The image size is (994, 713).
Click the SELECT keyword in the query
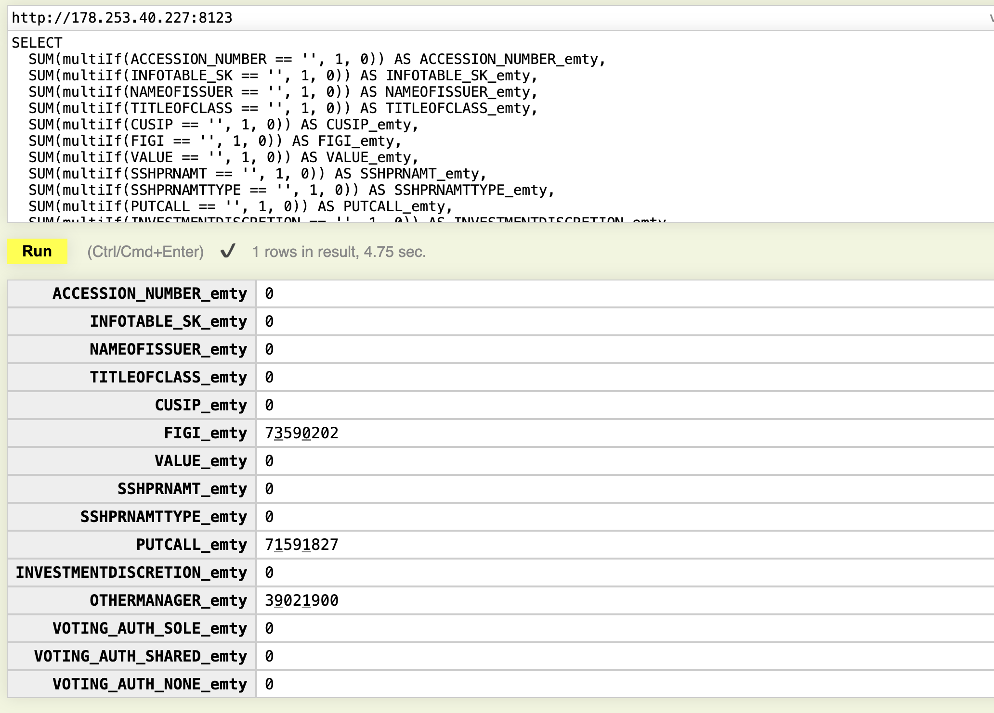click(37, 43)
